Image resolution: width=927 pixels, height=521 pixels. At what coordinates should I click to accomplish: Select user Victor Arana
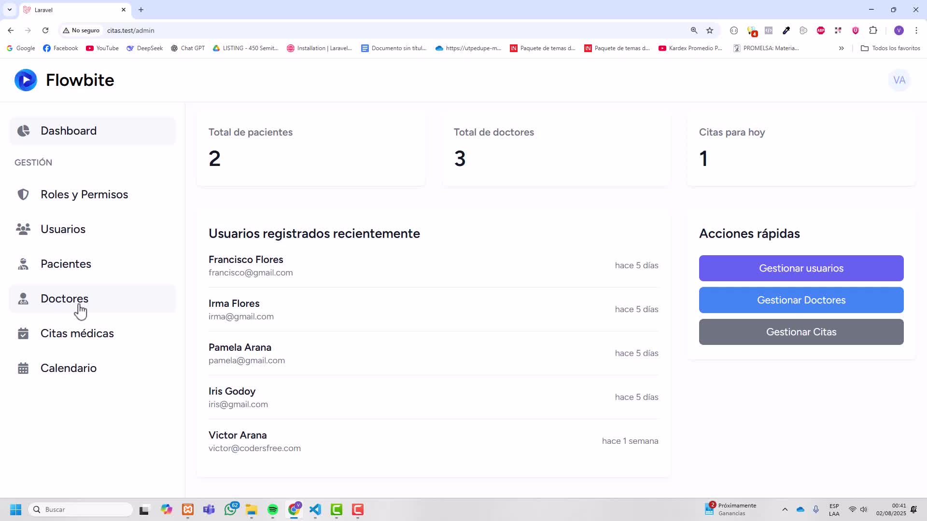coord(238,435)
